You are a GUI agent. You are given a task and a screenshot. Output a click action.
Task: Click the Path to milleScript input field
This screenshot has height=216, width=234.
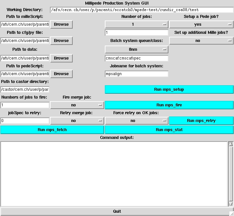click(25, 24)
